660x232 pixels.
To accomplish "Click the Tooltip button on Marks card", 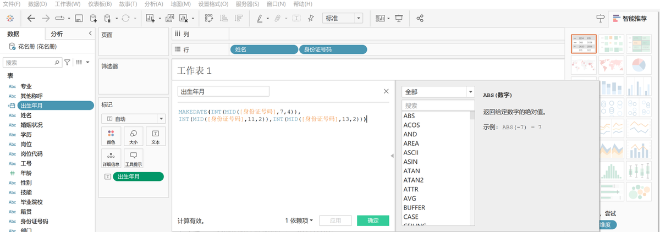I will [x=133, y=159].
